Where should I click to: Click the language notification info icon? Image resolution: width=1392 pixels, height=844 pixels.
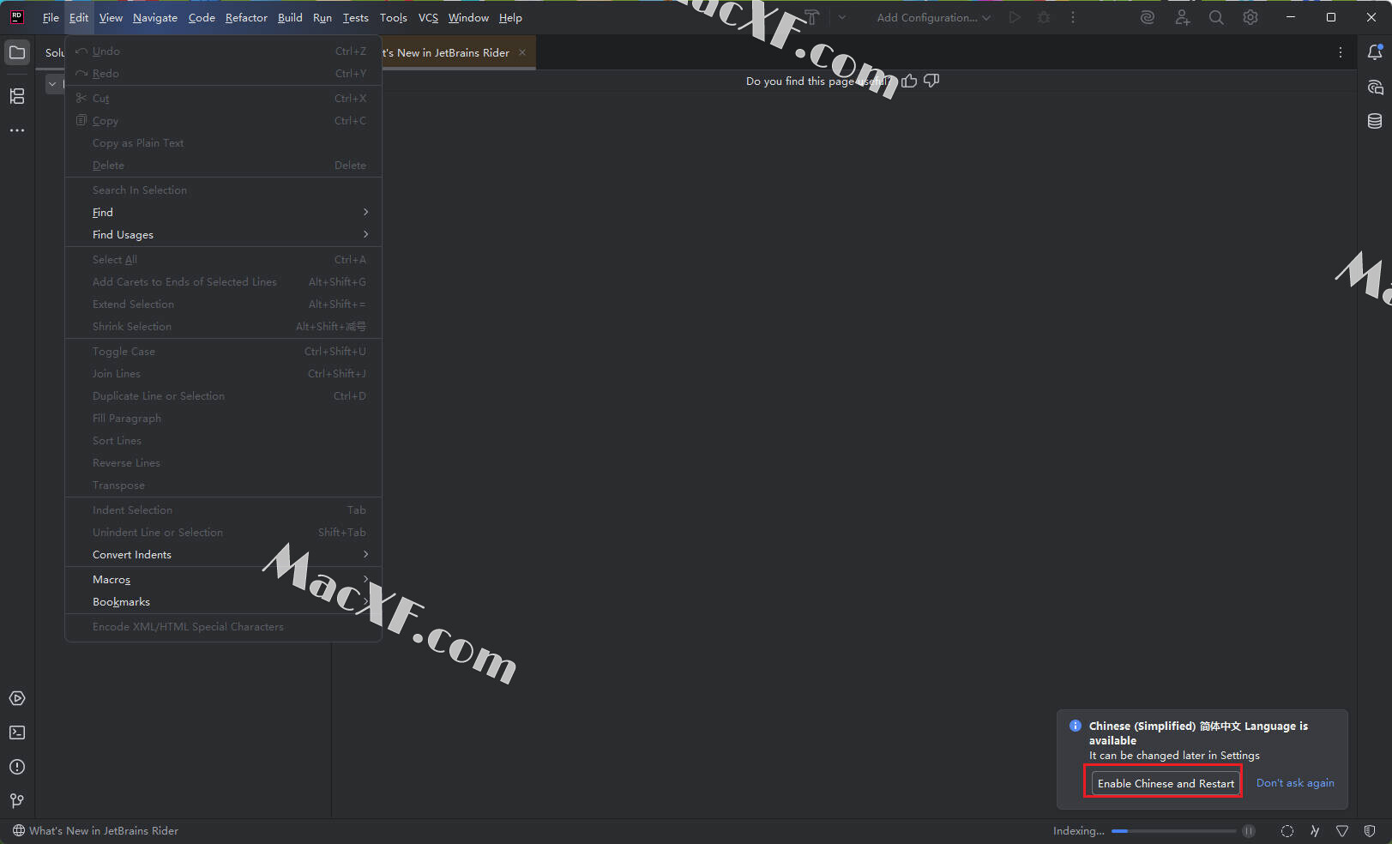coord(1076,726)
